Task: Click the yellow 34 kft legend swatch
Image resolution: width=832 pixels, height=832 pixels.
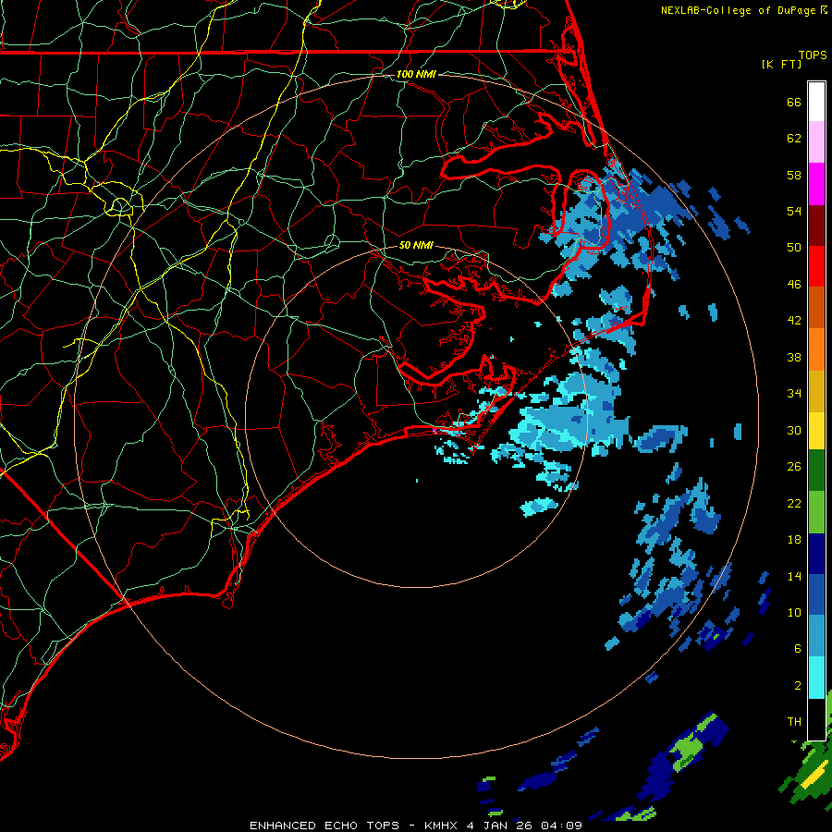Action: pyautogui.click(x=816, y=431)
